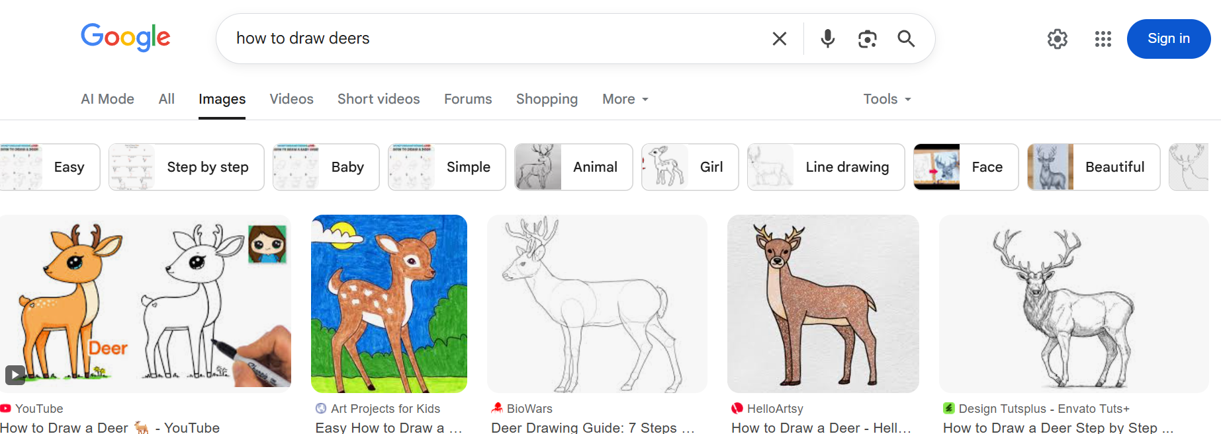Open the Design Tutsplus stag sketch image
Viewport: 1221px width, 434px height.
tap(1074, 304)
